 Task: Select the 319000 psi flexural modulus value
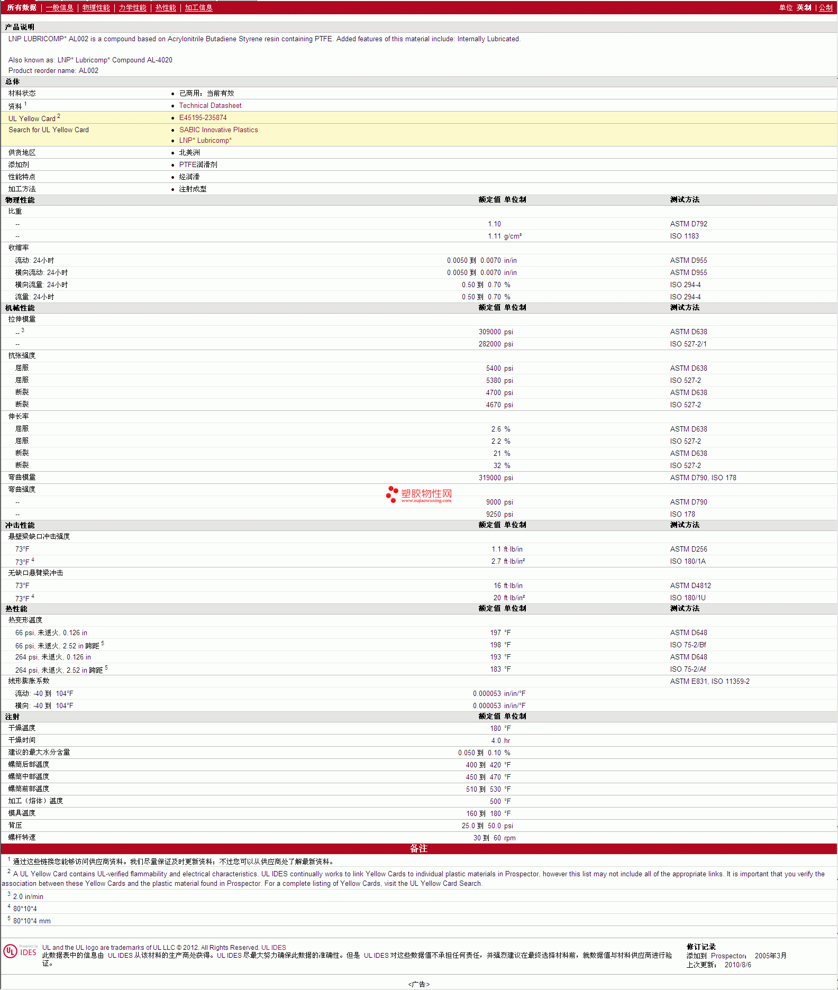point(496,478)
